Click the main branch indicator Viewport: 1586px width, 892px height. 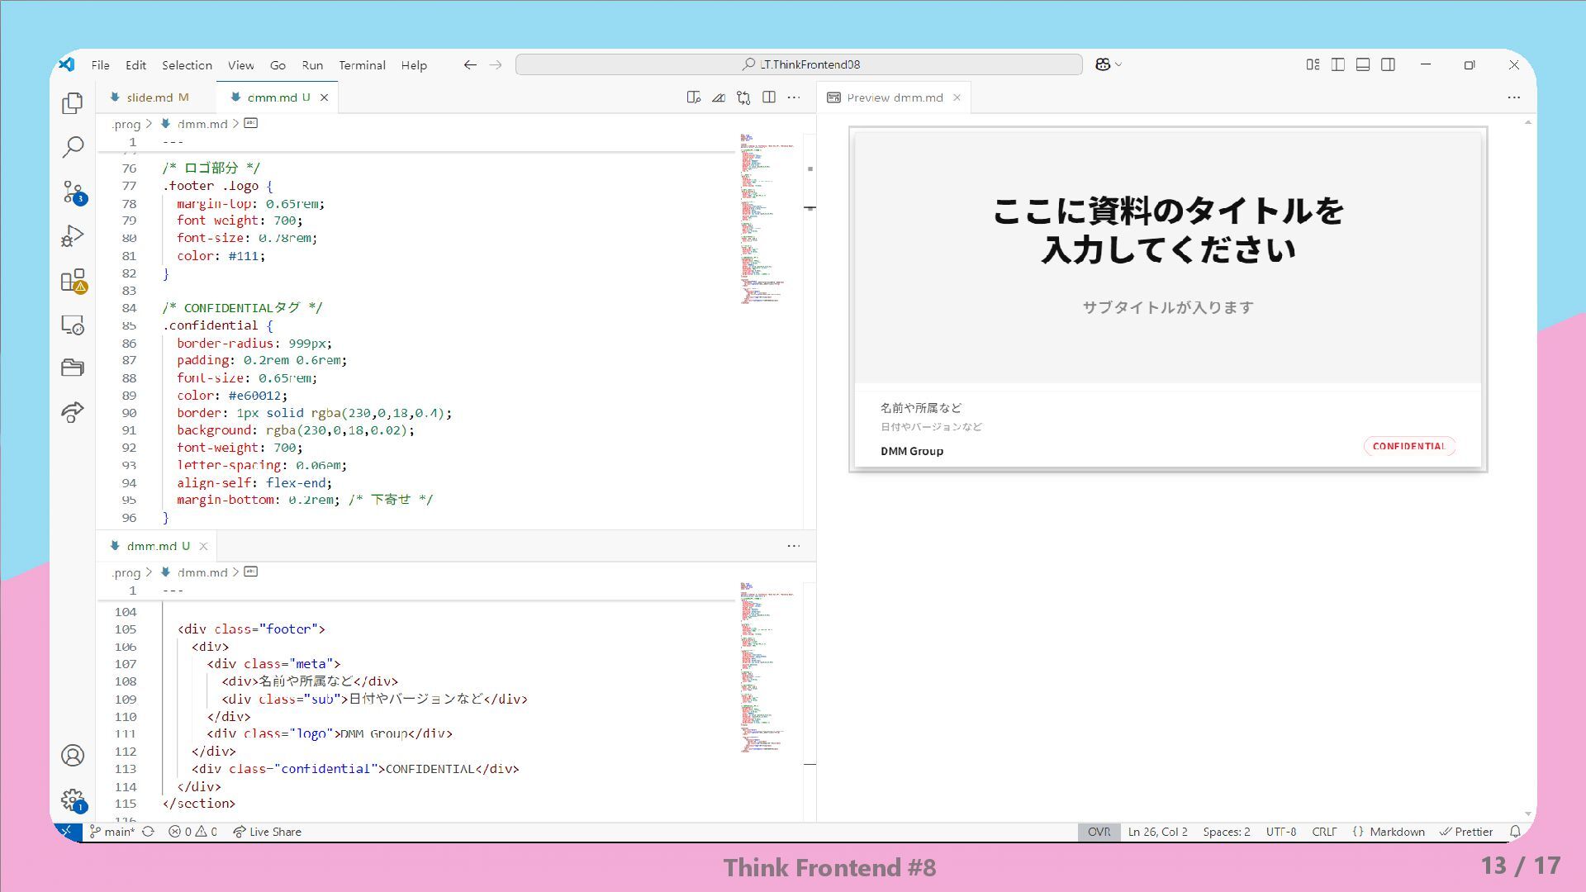(112, 832)
